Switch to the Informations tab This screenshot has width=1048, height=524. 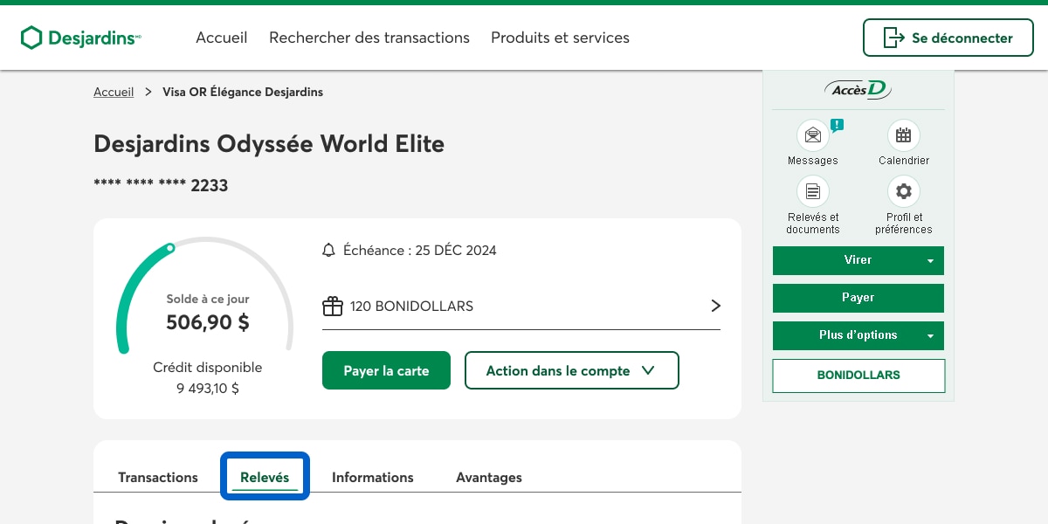(372, 477)
